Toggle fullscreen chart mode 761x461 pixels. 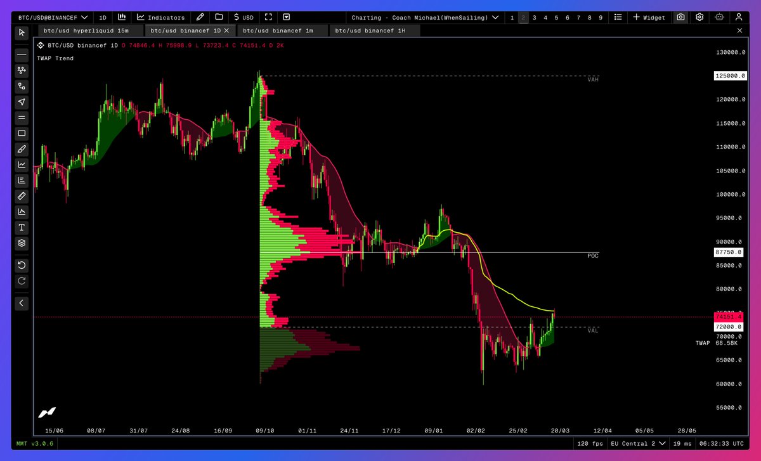coord(269,17)
